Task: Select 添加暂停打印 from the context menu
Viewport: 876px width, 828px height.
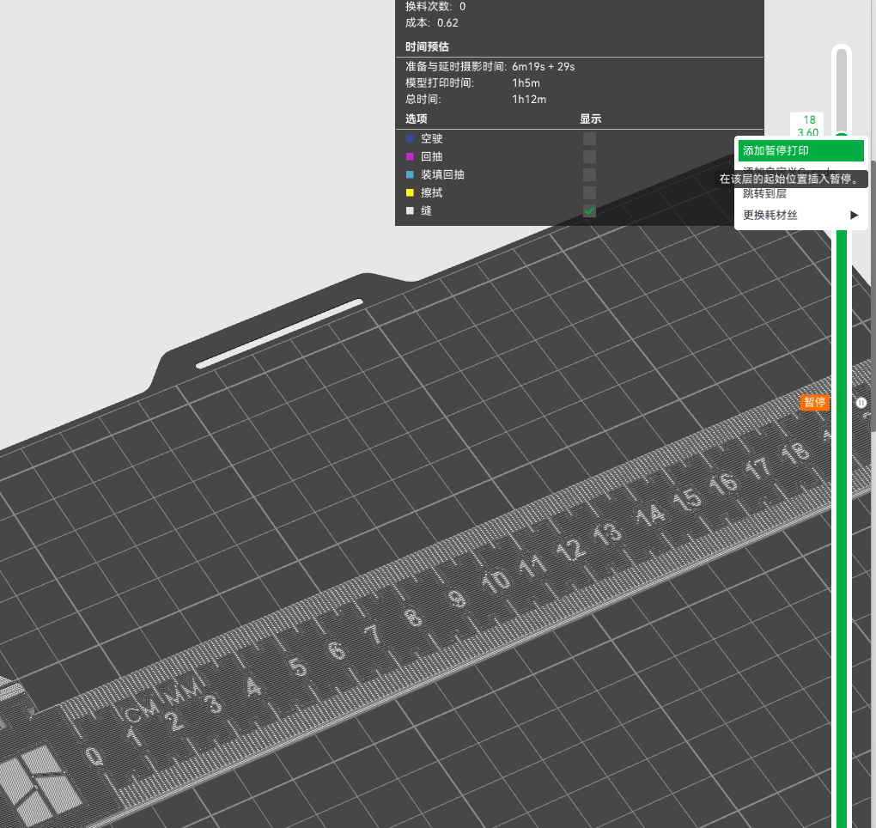Action: 800,150
